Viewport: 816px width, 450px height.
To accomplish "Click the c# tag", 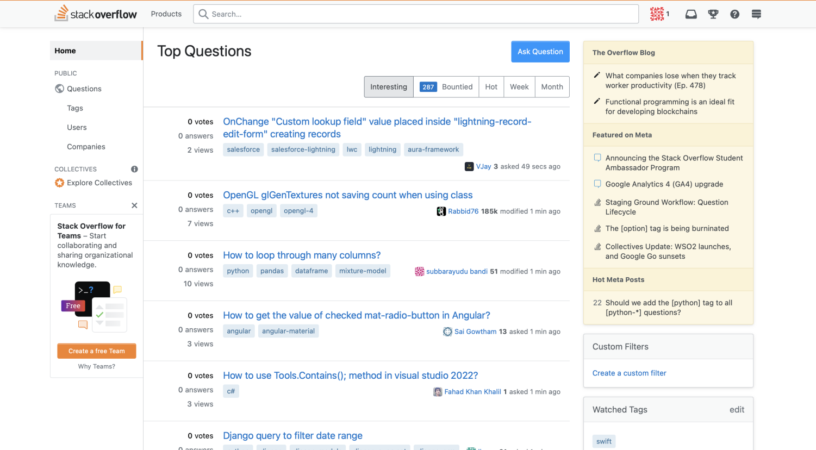I will [231, 391].
